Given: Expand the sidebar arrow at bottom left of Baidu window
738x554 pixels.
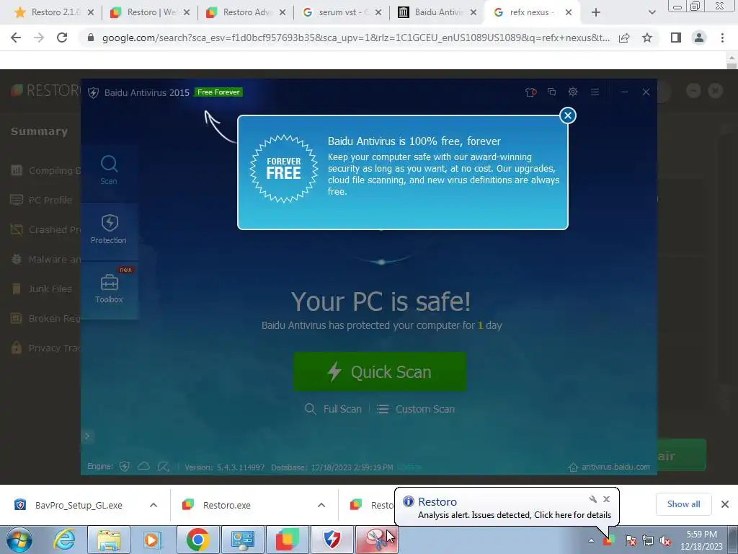Looking at the screenshot, I should (87, 436).
